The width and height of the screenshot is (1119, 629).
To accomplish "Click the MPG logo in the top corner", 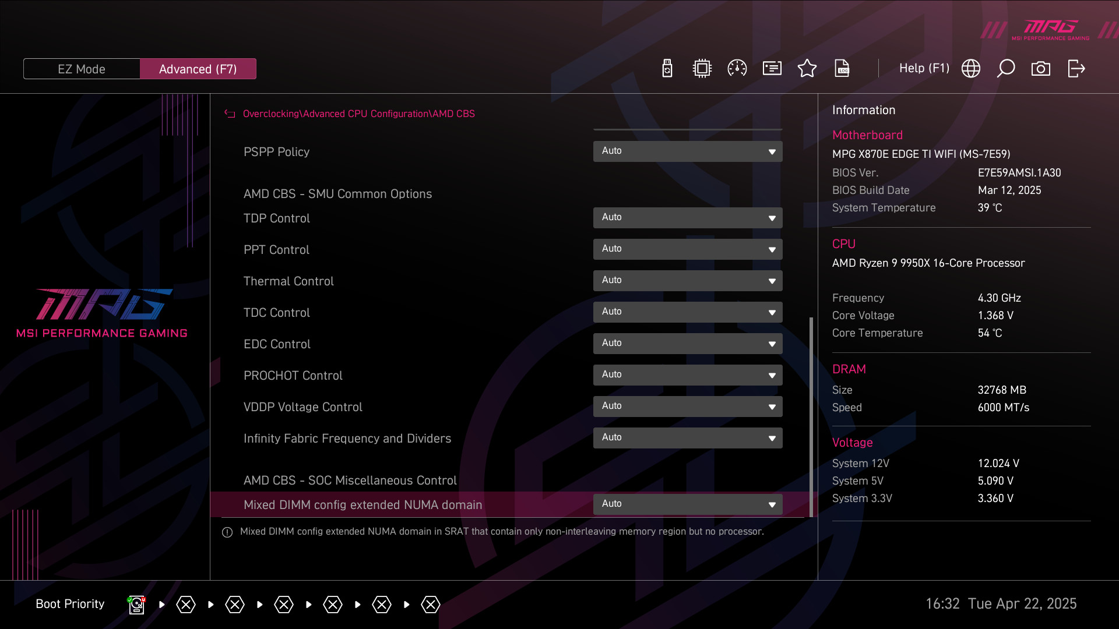I will point(1050,30).
